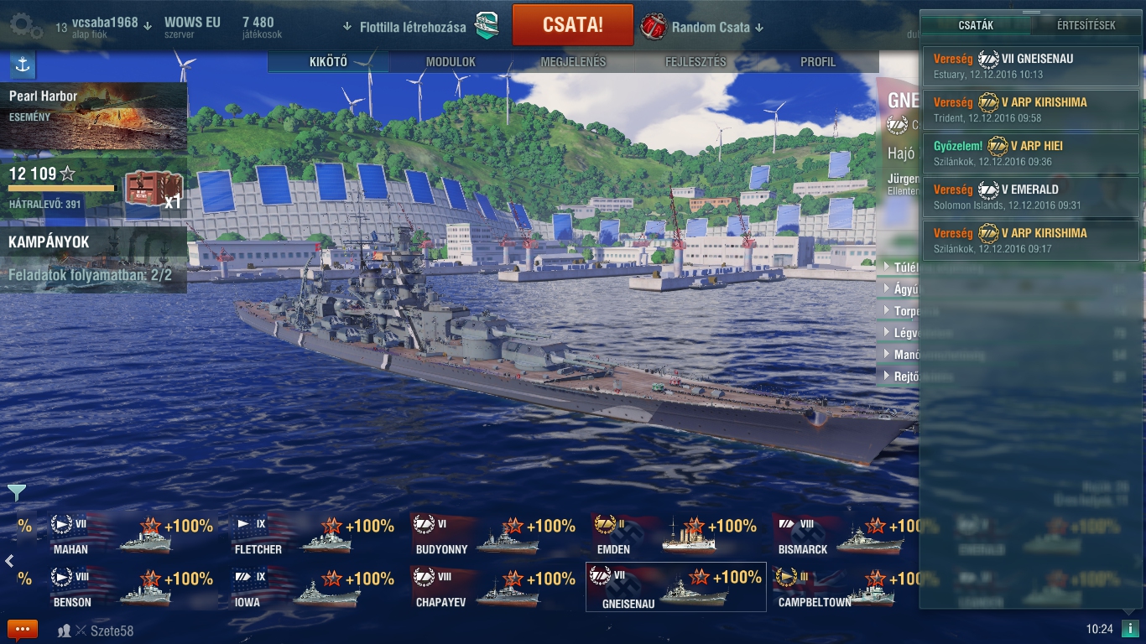Viewport: 1146px width, 644px height.
Task: Toggle the upper percent carousel filter
Action: 25,526
